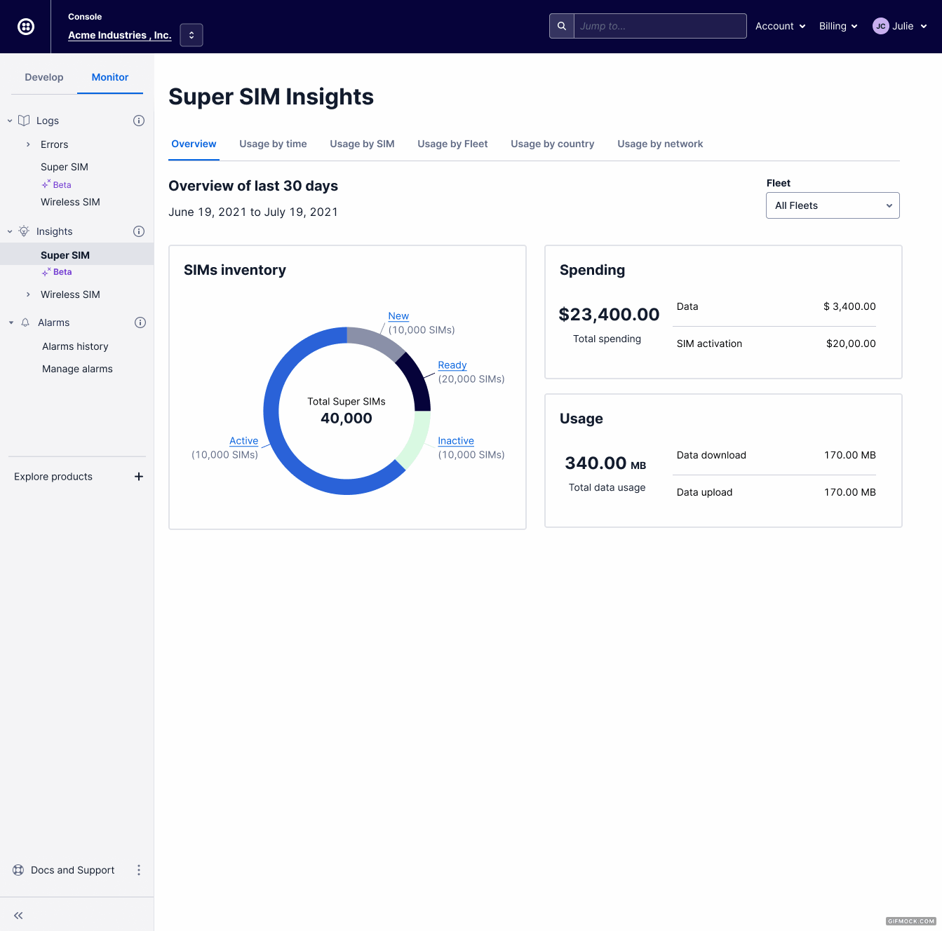Click the Ready link in chart legend
Viewport: 942px width, 931px height.
(x=452, y=365)
